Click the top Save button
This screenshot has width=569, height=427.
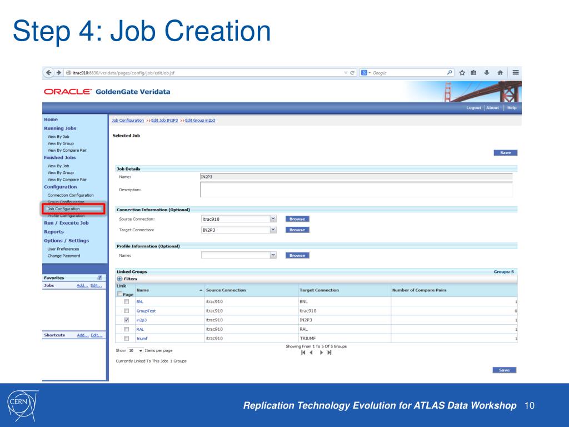point(505,153)
